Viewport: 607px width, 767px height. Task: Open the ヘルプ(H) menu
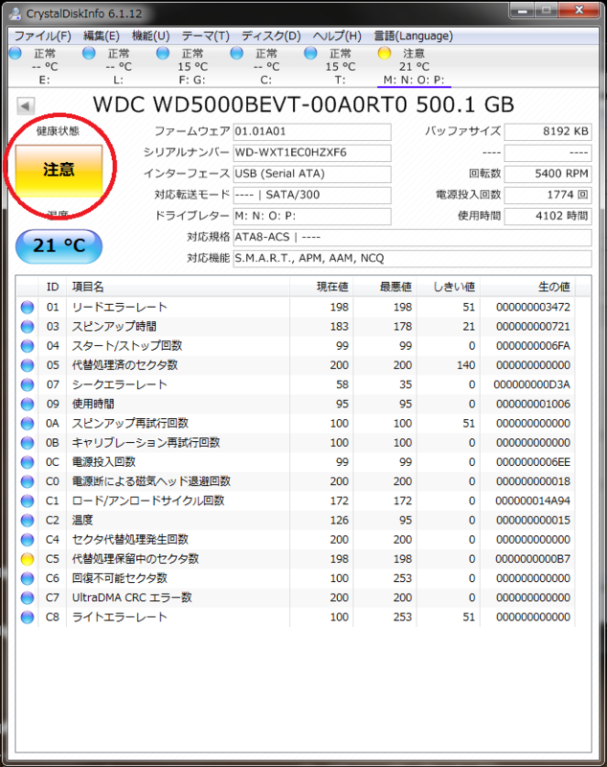click(x=337, y=36)
